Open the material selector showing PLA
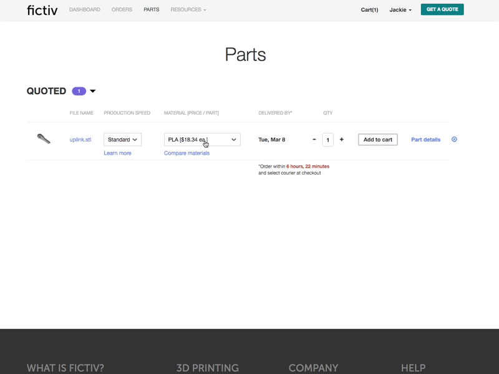 [x=203, y=140]
